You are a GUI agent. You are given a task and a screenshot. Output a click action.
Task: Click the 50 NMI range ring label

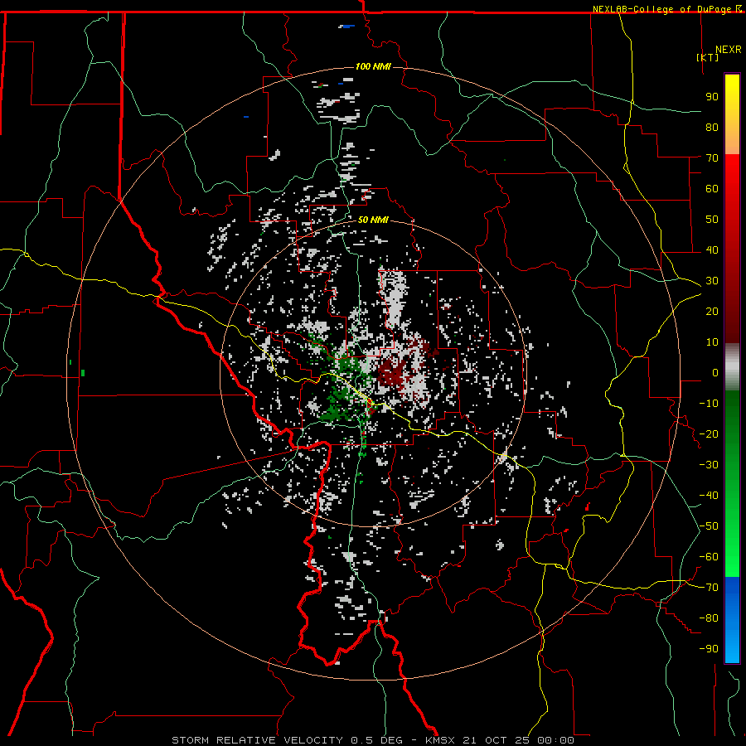point(373,220)
